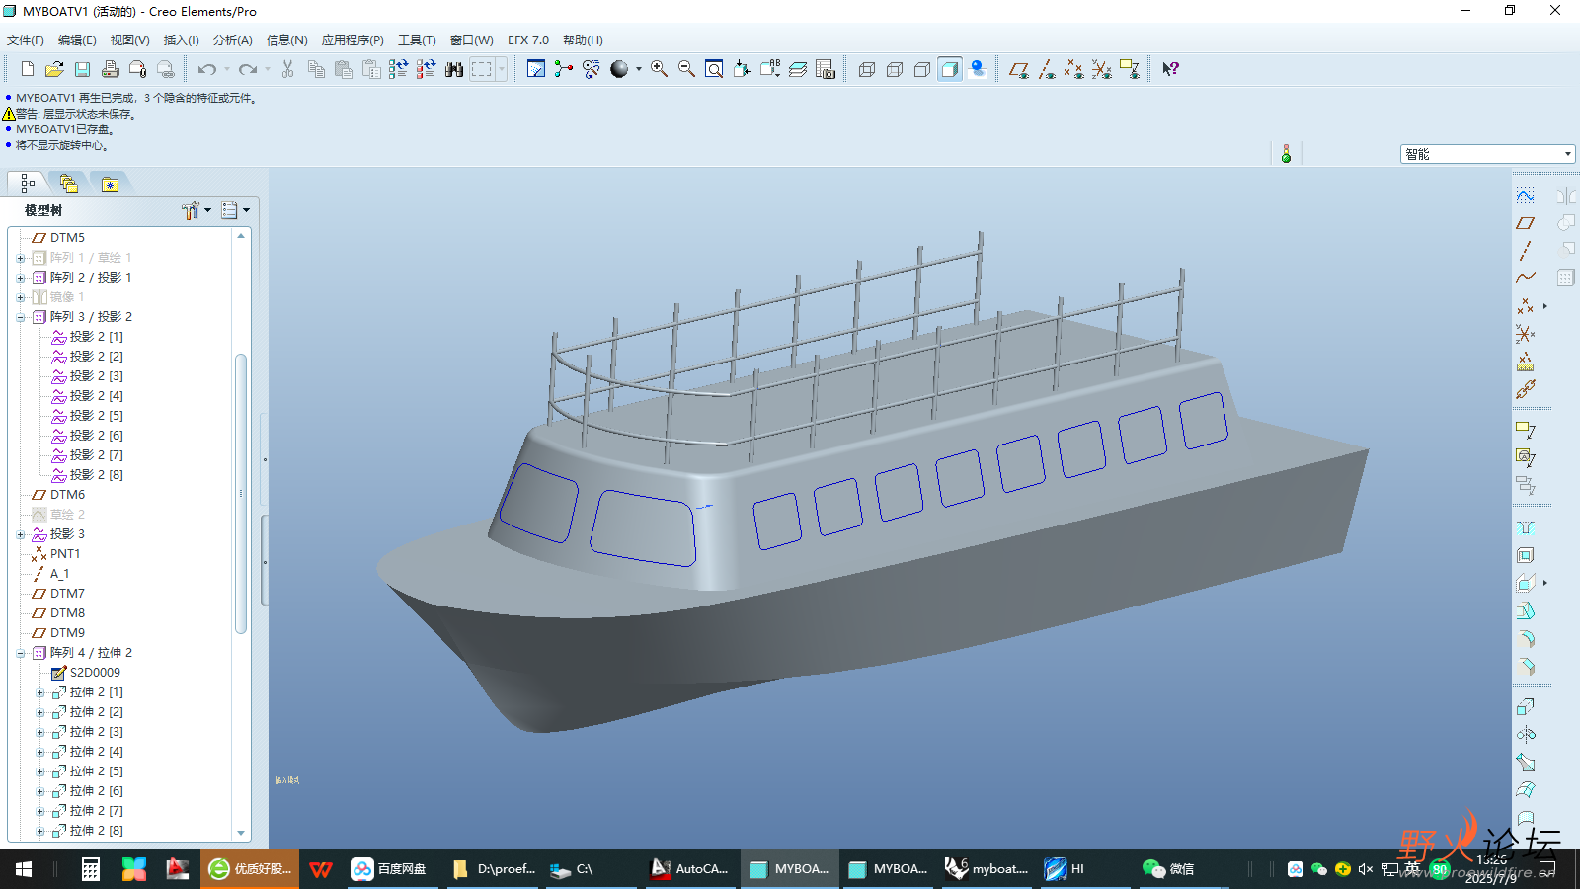1580x889 pixels.
Task: Toggle hidden line display mode
Action: tap(895, 69)
